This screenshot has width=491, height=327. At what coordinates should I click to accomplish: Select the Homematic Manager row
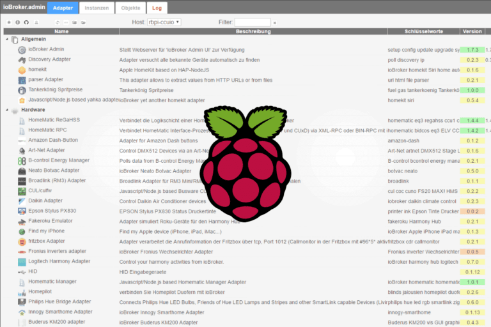245,282
